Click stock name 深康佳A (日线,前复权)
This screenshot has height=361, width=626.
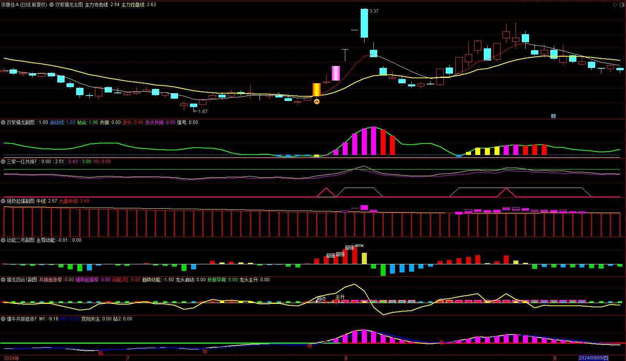click(24, 5)
